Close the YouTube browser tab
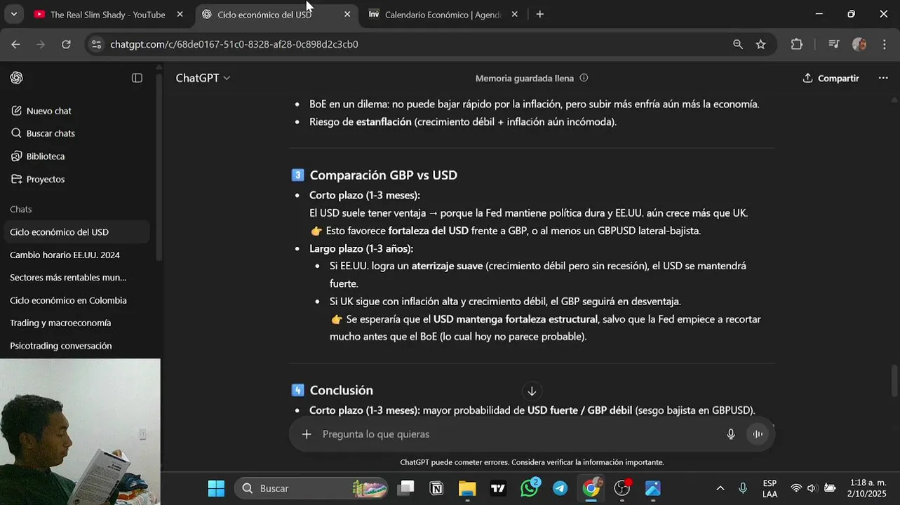Screen dimensions: 900x505 tap(180, 14)
